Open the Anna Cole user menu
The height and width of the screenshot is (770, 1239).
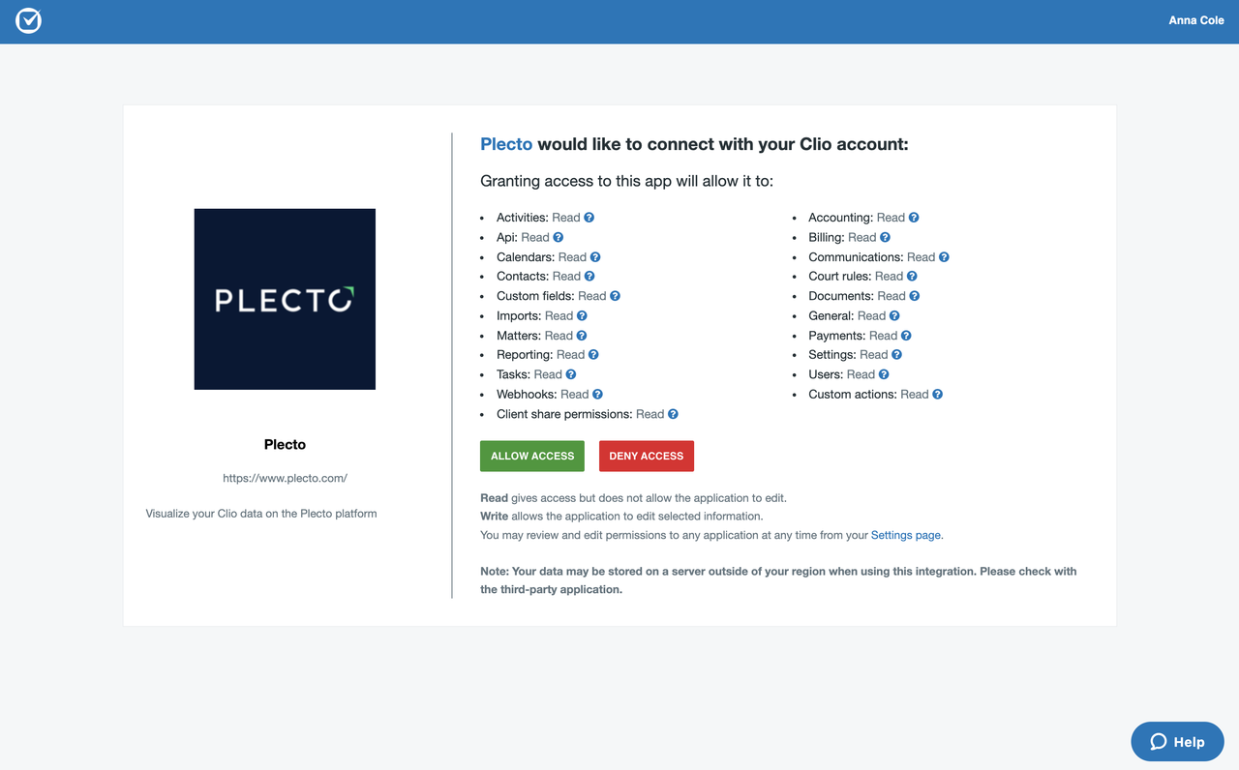(1196, 20)
